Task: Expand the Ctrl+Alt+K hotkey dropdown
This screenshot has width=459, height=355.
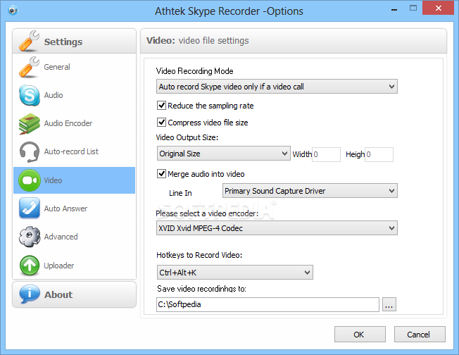Action: [x=234, y=273]
